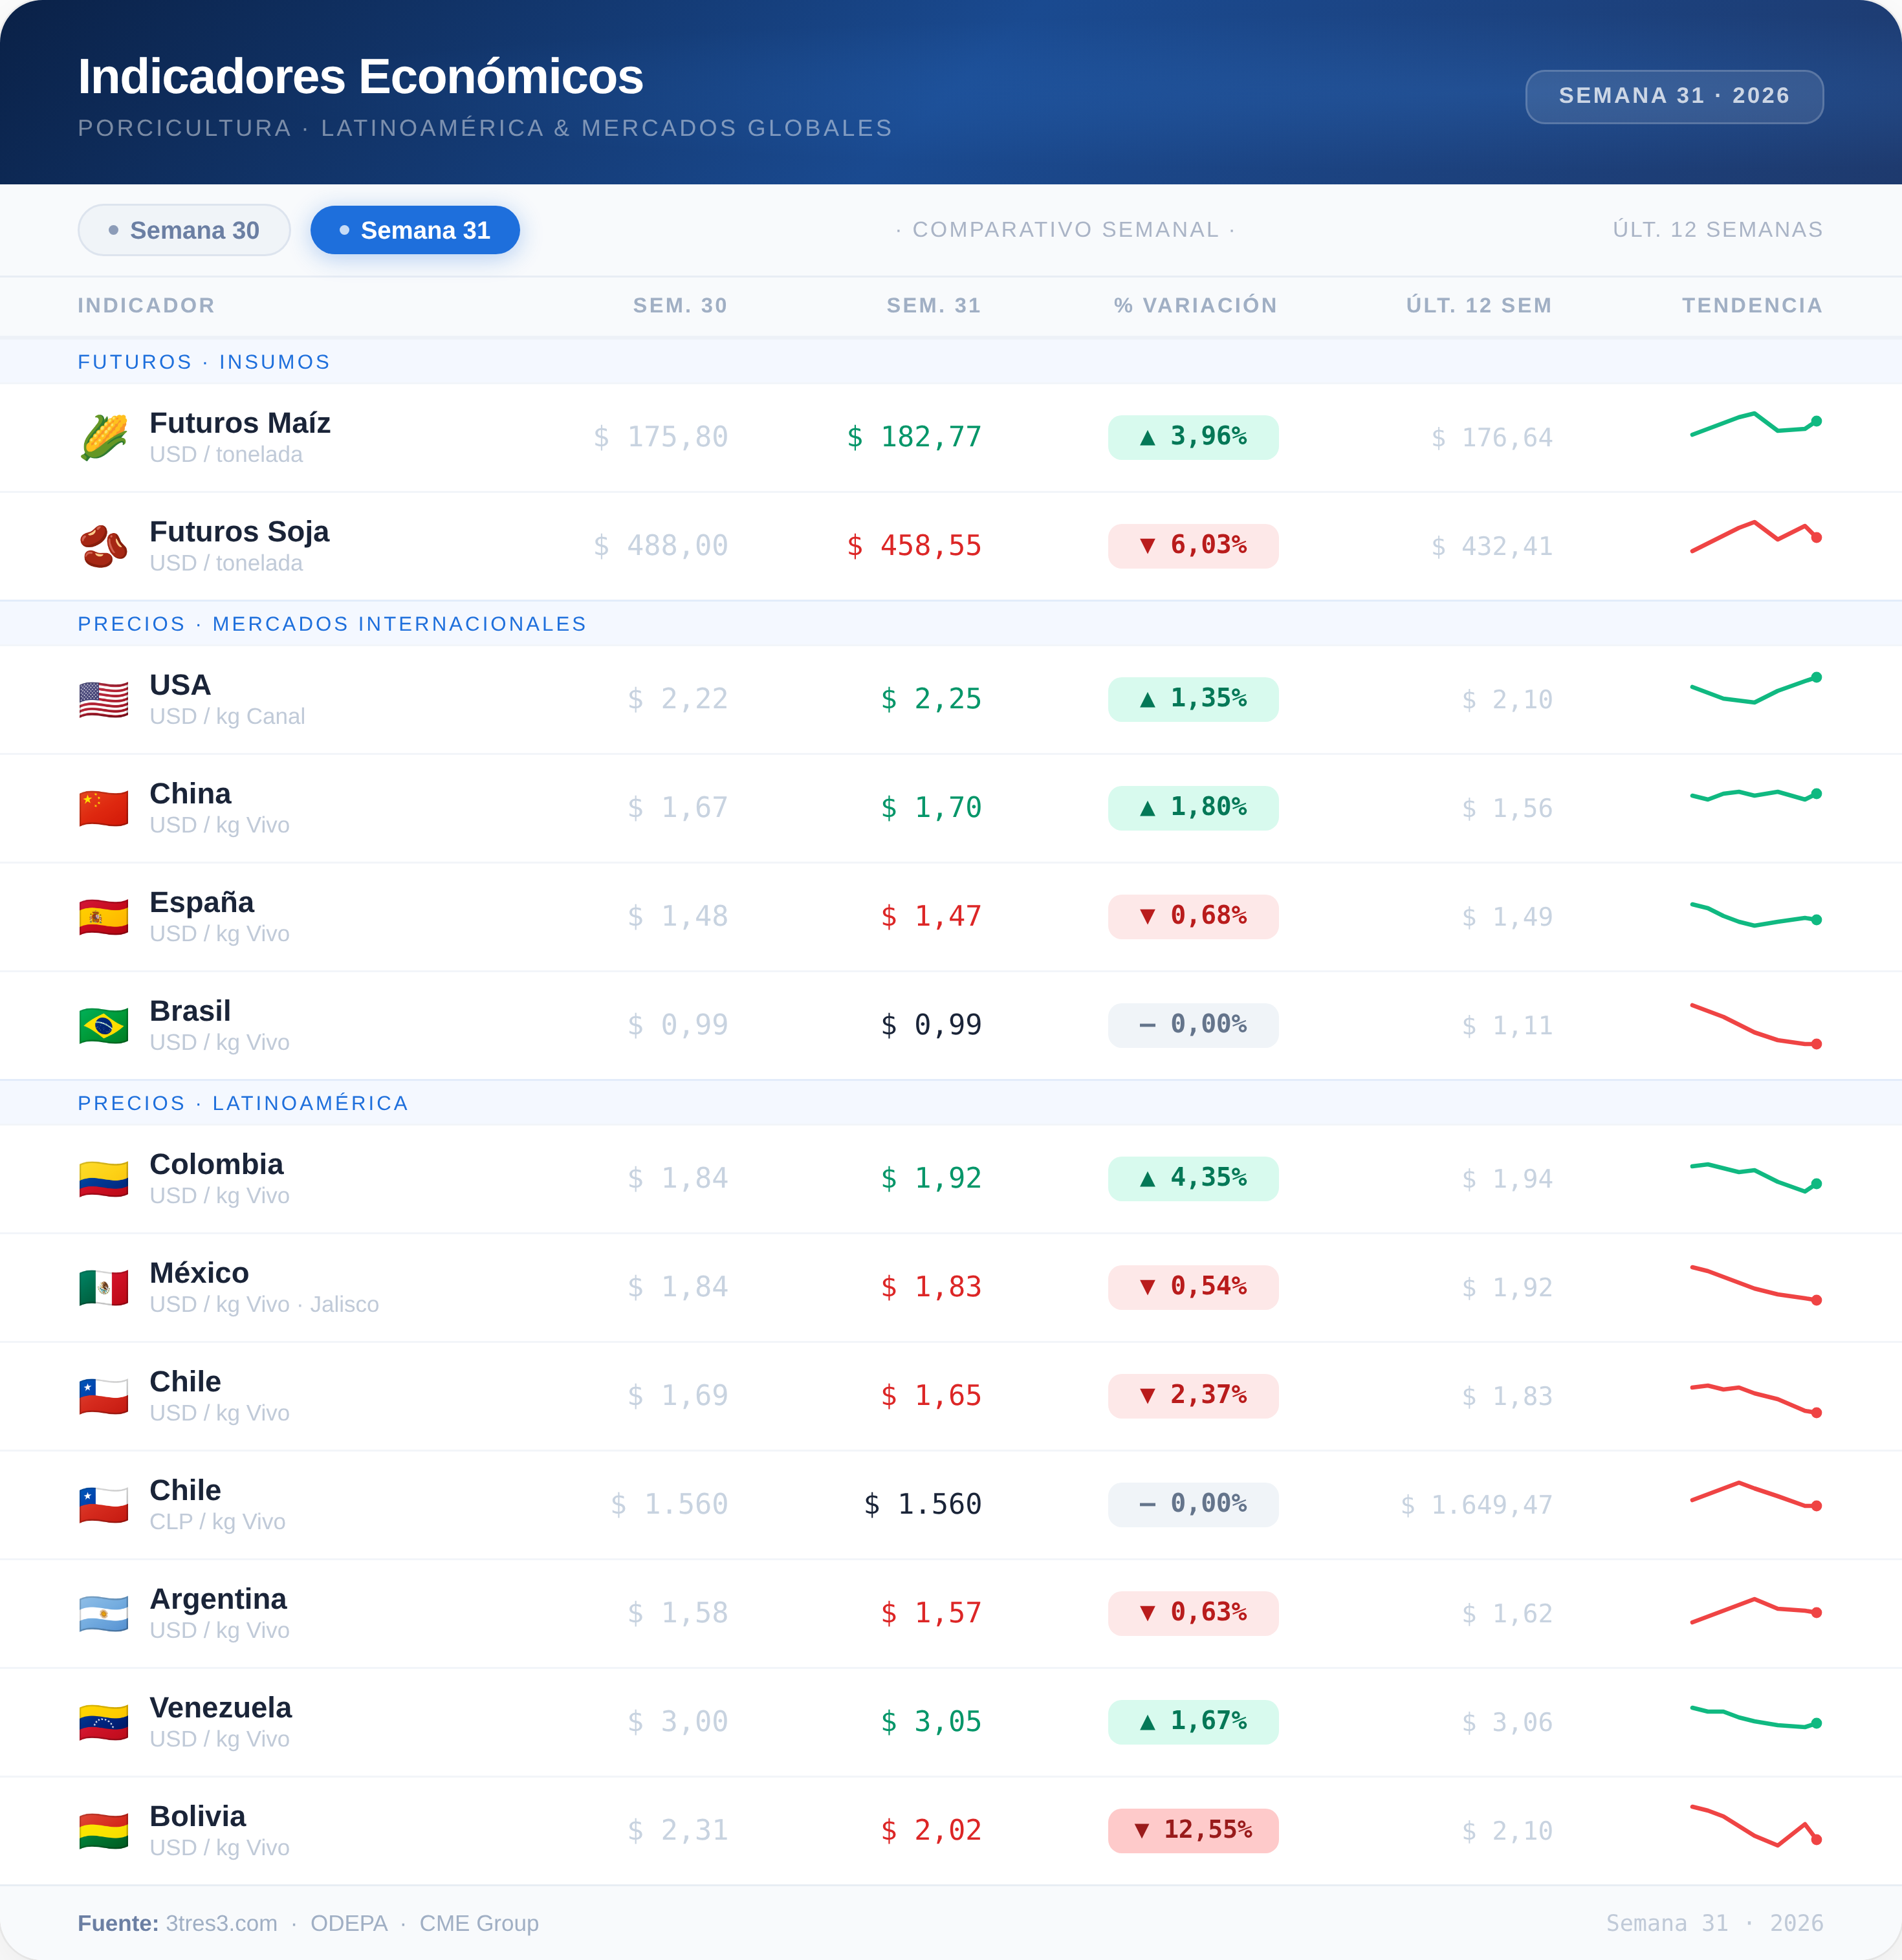Click the China flag icon
The height and width of the screenshot is (1960, 1902).
(x=104, y=809)
